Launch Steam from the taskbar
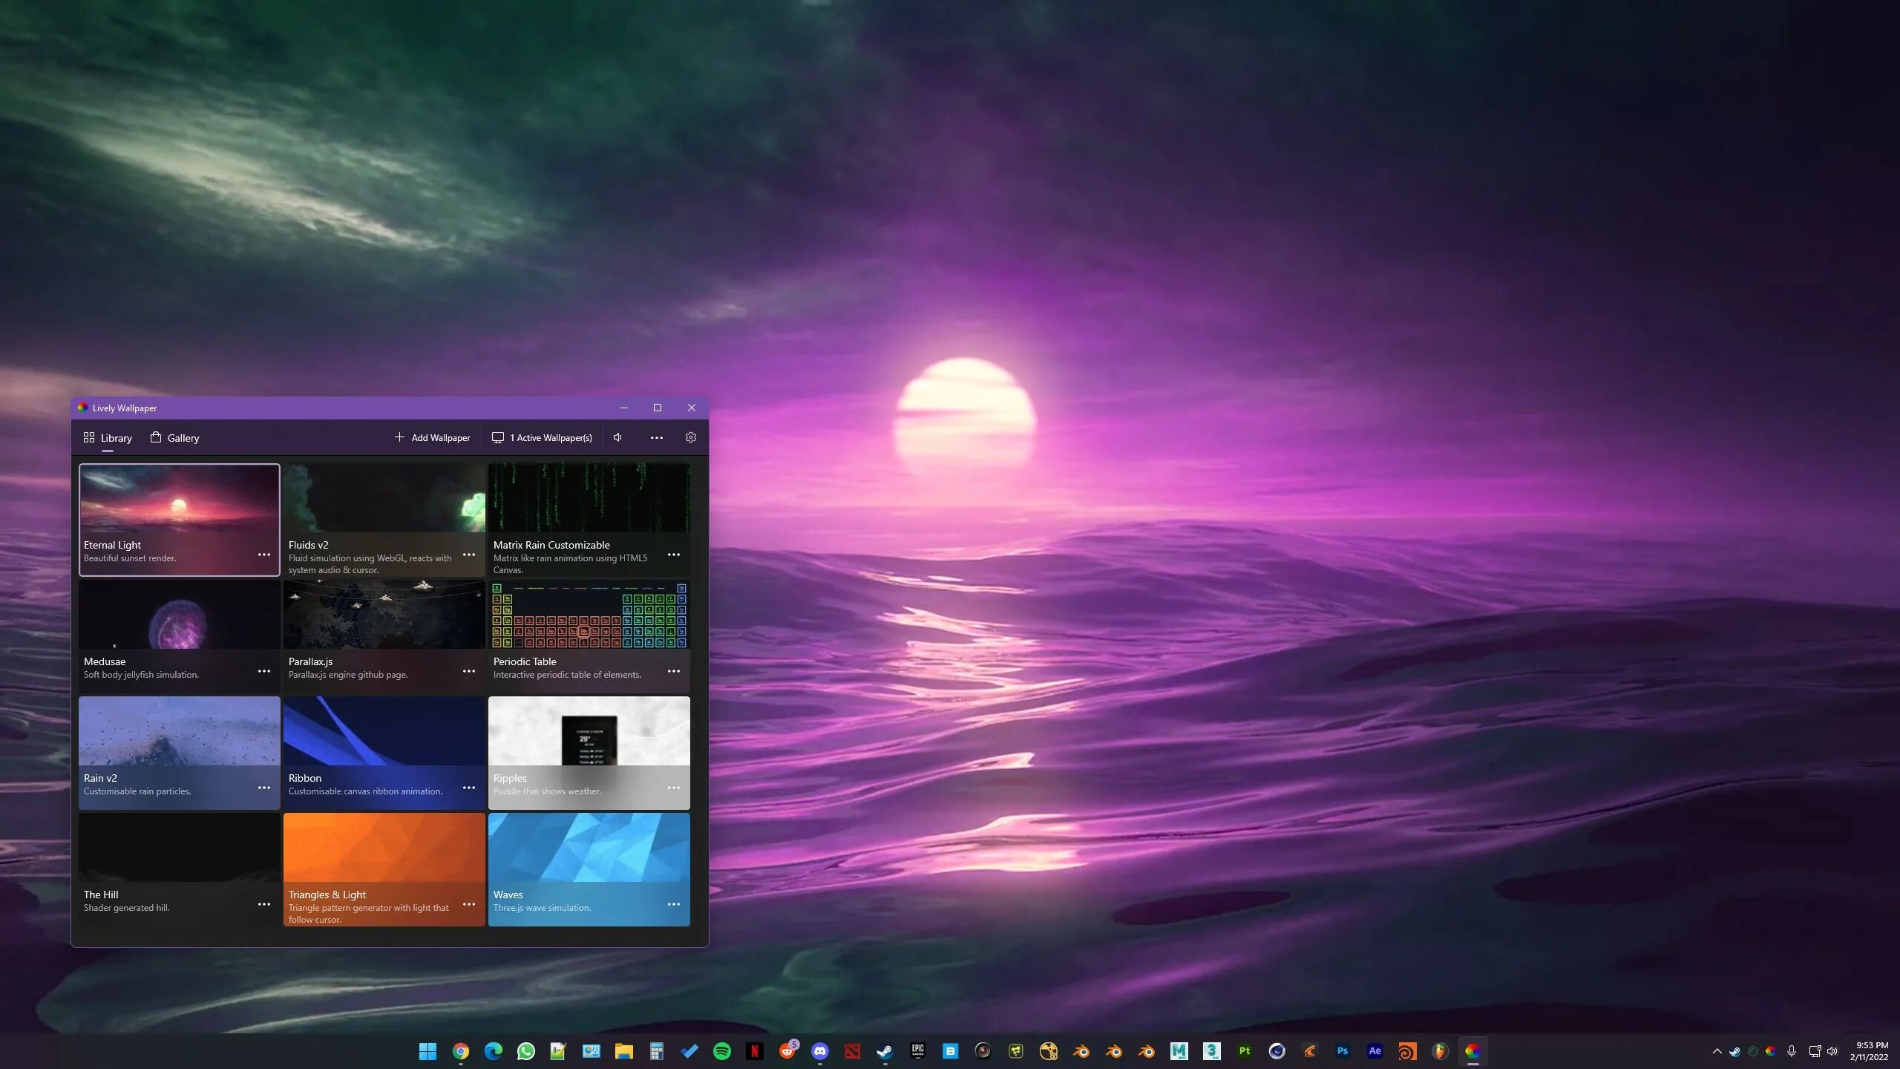Screen dimensions: 1900x1069 pos(885,1050)
